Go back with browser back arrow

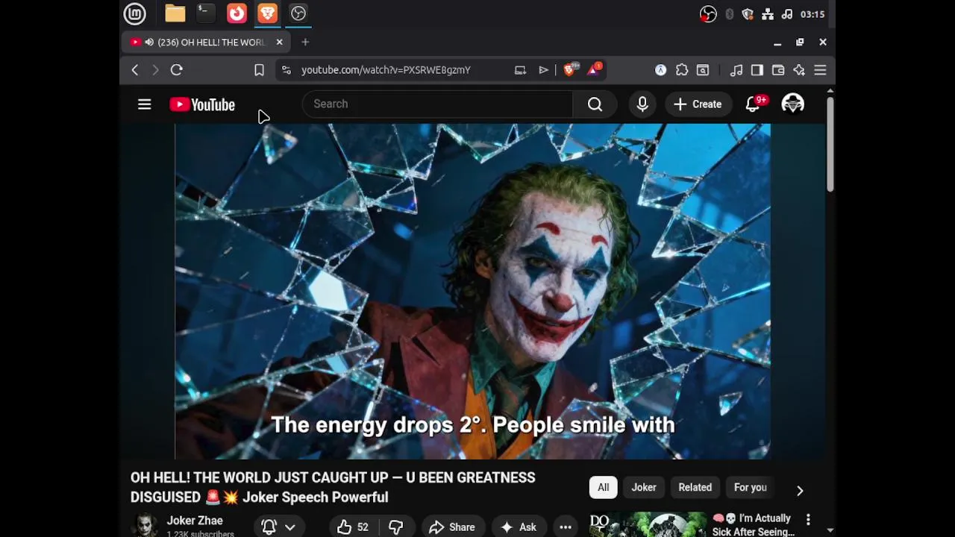pos(135,70)
